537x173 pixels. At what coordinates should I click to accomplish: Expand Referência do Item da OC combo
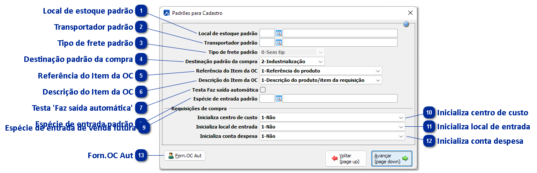click(378, 70)
